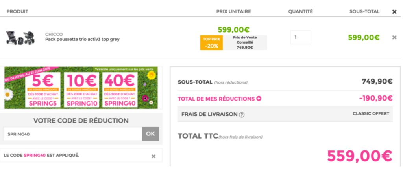Click the Prix de Vente Conseillé box
The height and width of the screenshot is (172, 403).
245,42
